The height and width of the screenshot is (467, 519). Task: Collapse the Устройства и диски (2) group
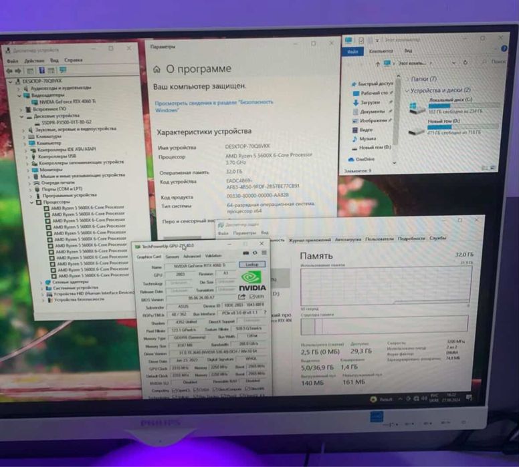pos(407,91)
